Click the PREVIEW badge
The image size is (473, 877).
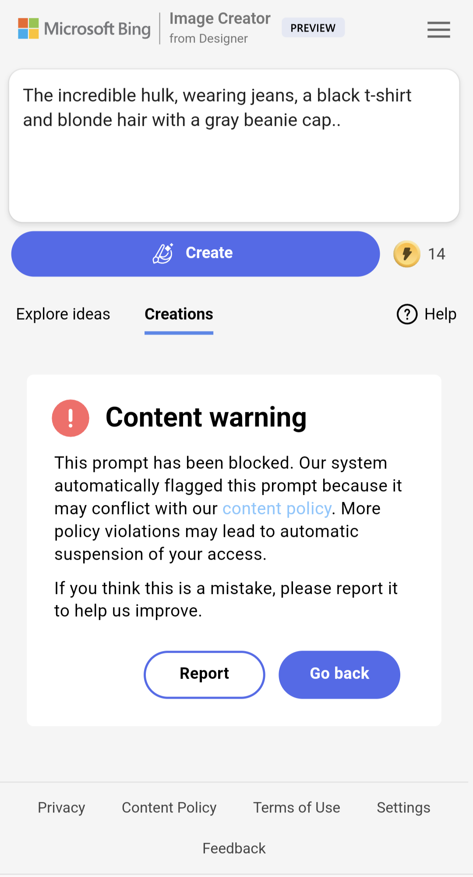[313, 28]
